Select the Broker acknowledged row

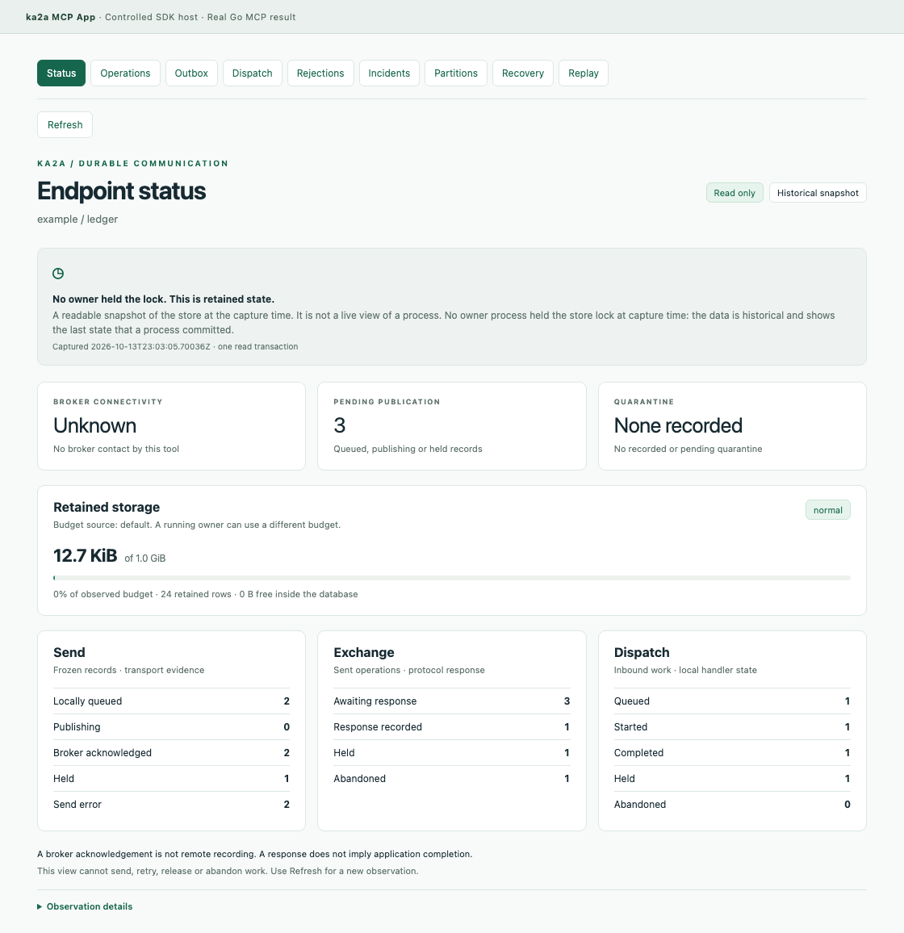point(171,753)
